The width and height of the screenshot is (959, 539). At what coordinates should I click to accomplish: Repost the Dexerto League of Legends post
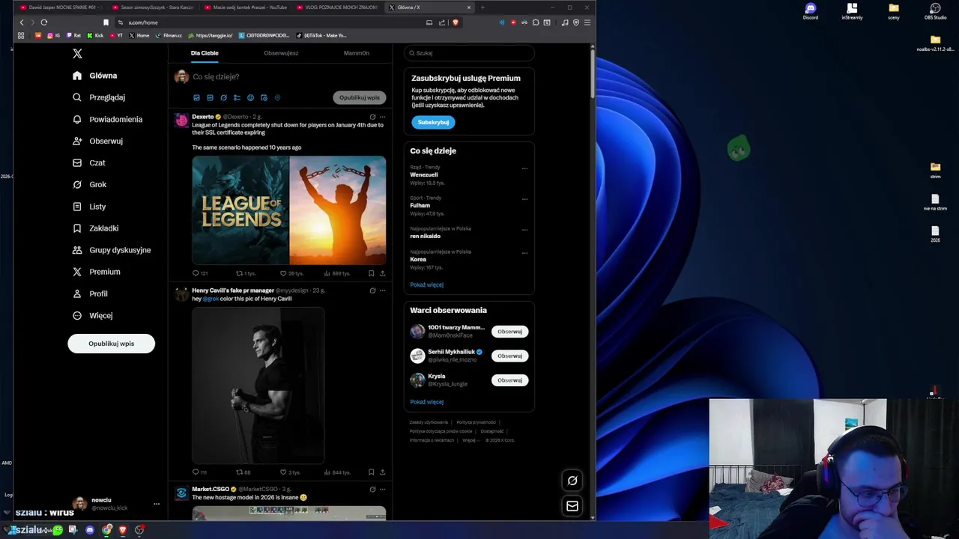[246, 273]
